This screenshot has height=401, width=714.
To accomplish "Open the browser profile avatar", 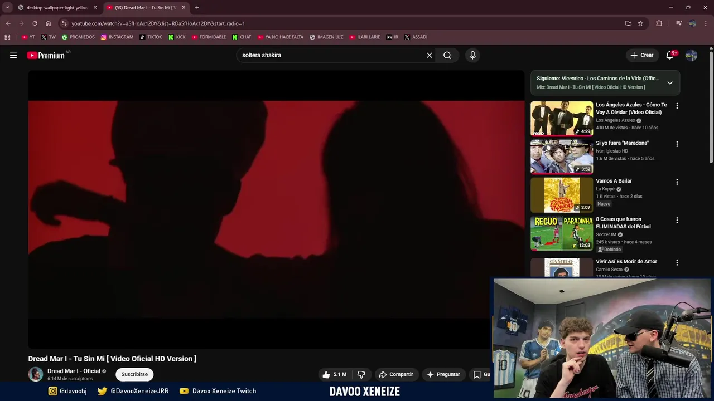I will pyautogui.click(x=692, y=23).
